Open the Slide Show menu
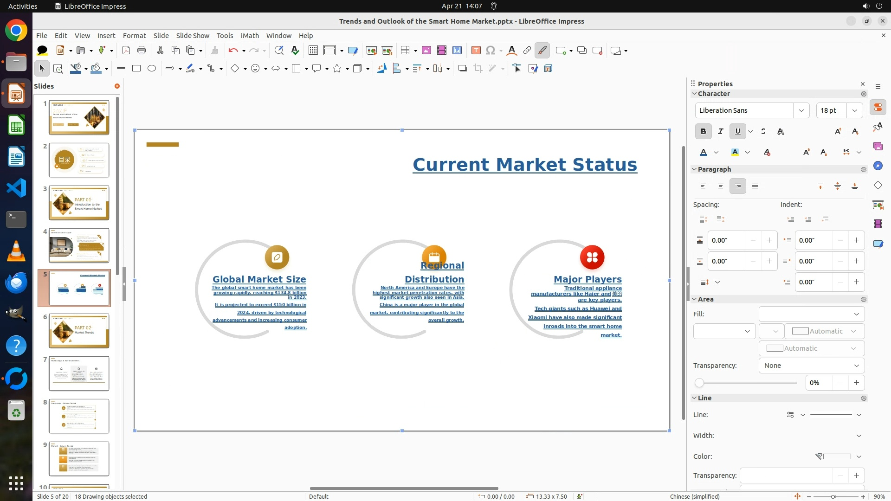The image size is (891, 501). click(x=193, y=36)
